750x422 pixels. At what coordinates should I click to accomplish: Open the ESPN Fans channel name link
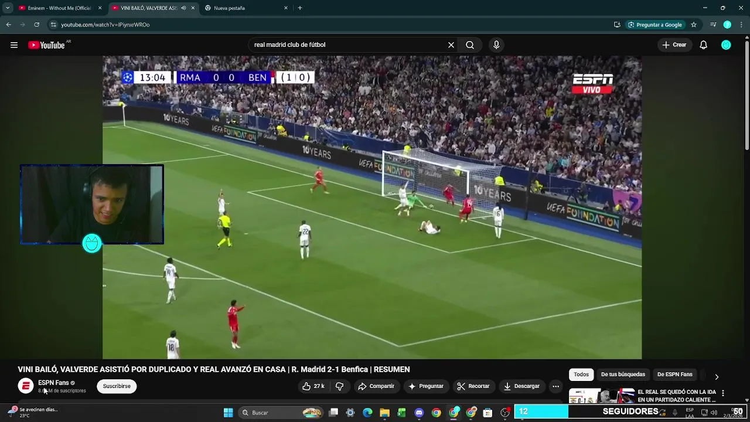coord(53,383)
